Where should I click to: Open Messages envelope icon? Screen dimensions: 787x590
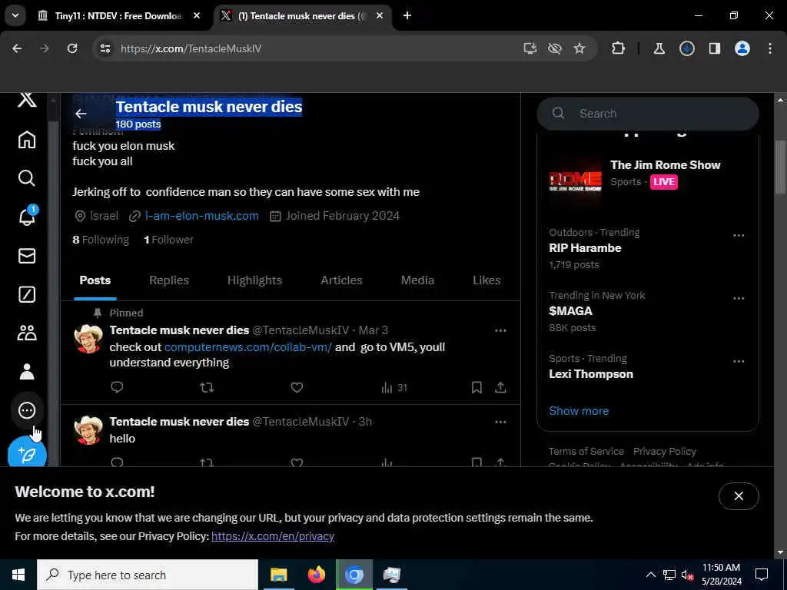(x=27, y=256)
